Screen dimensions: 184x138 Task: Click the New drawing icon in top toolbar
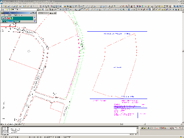pyautogui.click(x=3, y=6)
